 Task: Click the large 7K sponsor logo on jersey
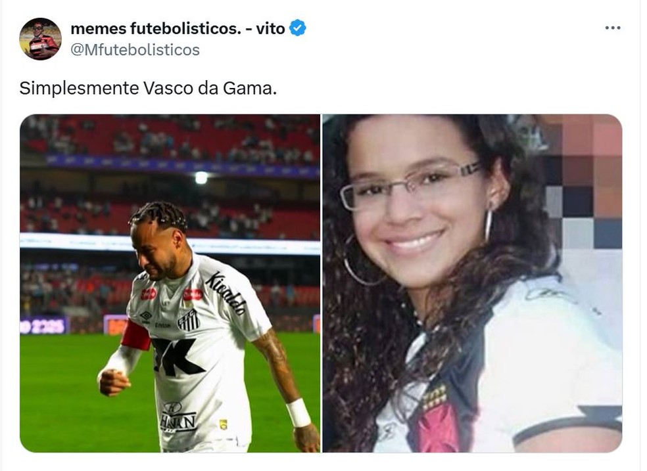tap(178, 356)
